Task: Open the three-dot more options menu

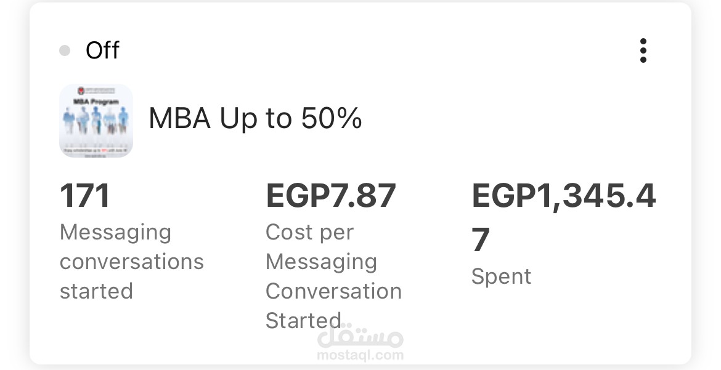Action: (643, 50)
